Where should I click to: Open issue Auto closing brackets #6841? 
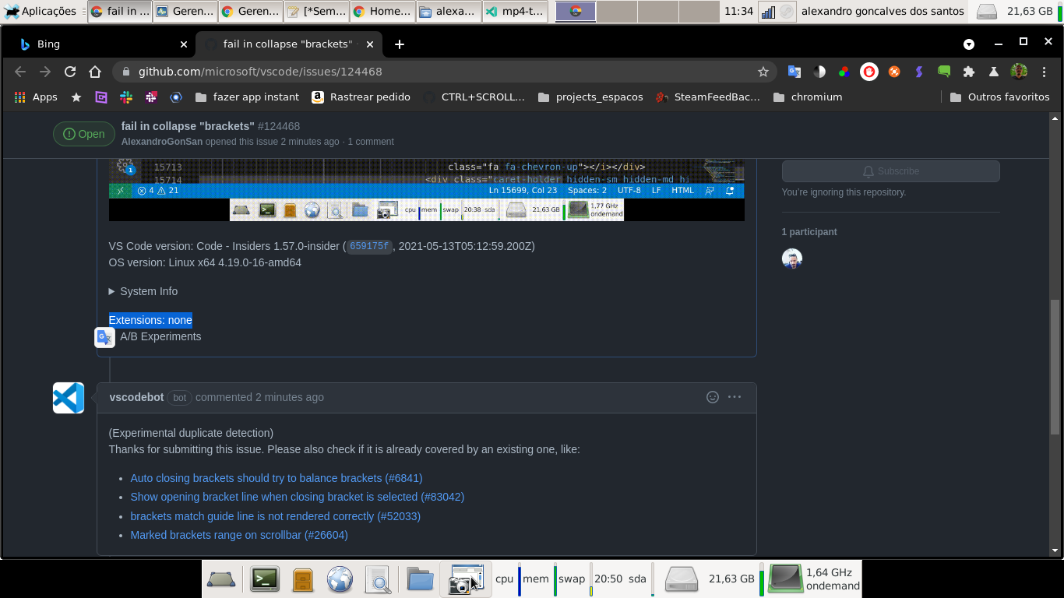(x=277, y=478)
